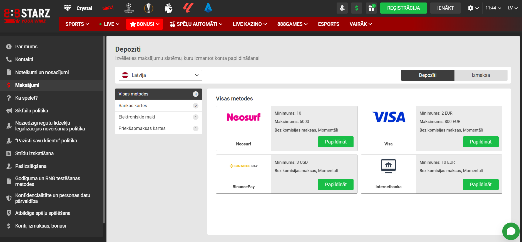This screenshot has width=522, height=242.
Task: Click the Crystal diamond icon
Action: click(68, 8)
